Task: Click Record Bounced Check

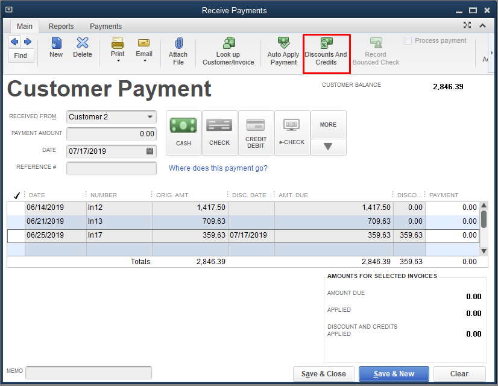Action: click(x=376, y=51)
